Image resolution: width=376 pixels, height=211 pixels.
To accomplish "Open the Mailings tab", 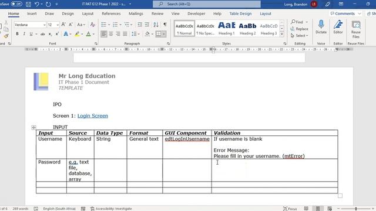I will [x=136, y=13].
